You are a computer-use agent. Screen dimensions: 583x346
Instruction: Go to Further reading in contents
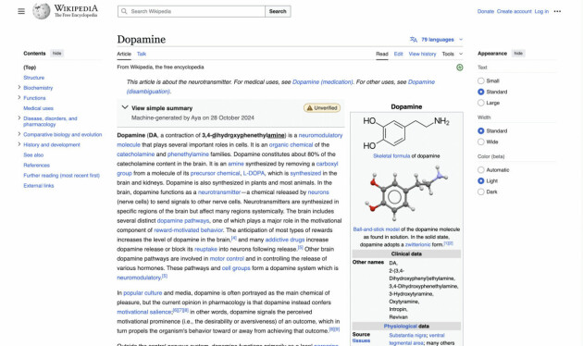coord(61,175)
